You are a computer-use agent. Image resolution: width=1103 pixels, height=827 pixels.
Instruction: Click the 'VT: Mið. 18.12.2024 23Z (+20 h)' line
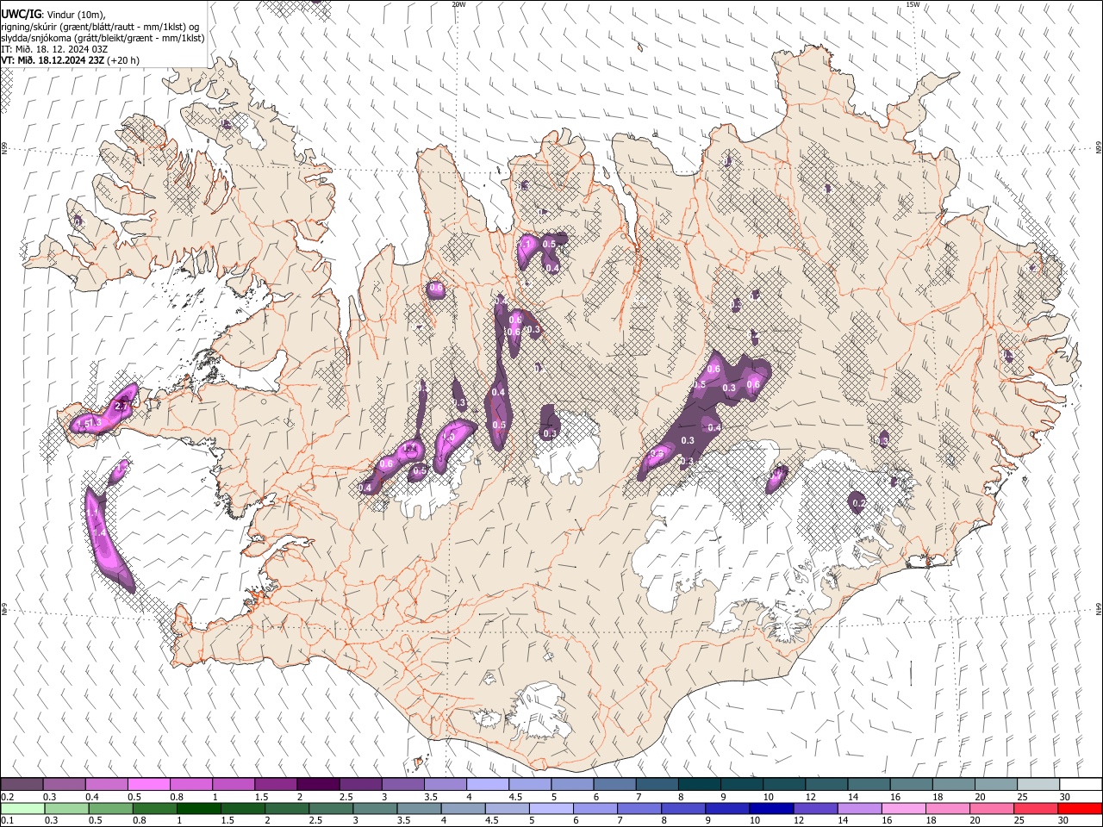pyautogui.click(x=70, y=60)
